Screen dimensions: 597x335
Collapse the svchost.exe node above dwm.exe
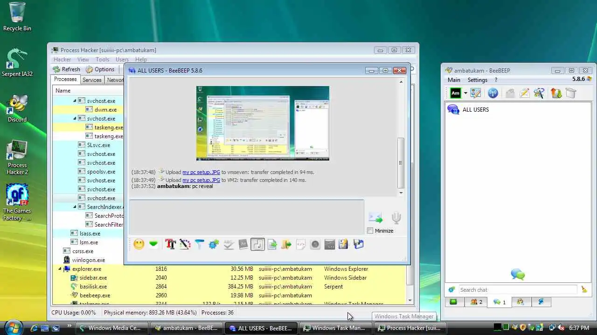pos(75,101)
